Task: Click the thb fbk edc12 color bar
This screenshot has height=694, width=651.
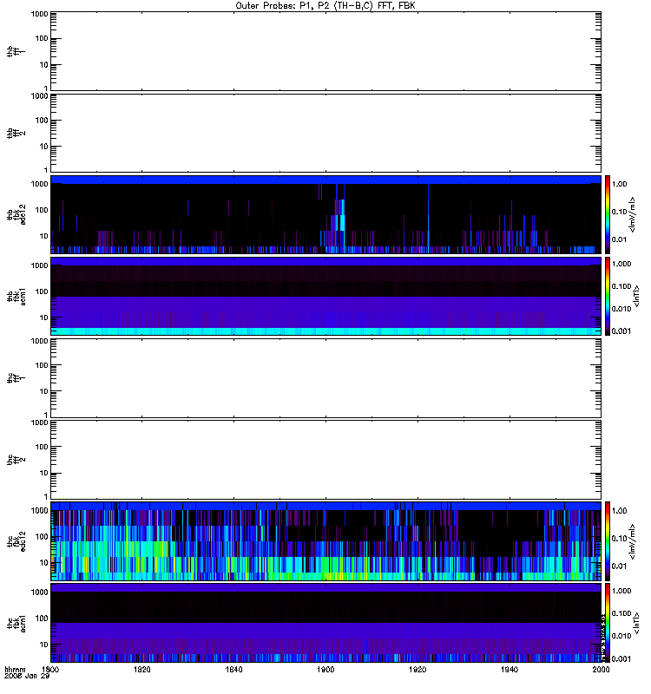Action: 608,214
